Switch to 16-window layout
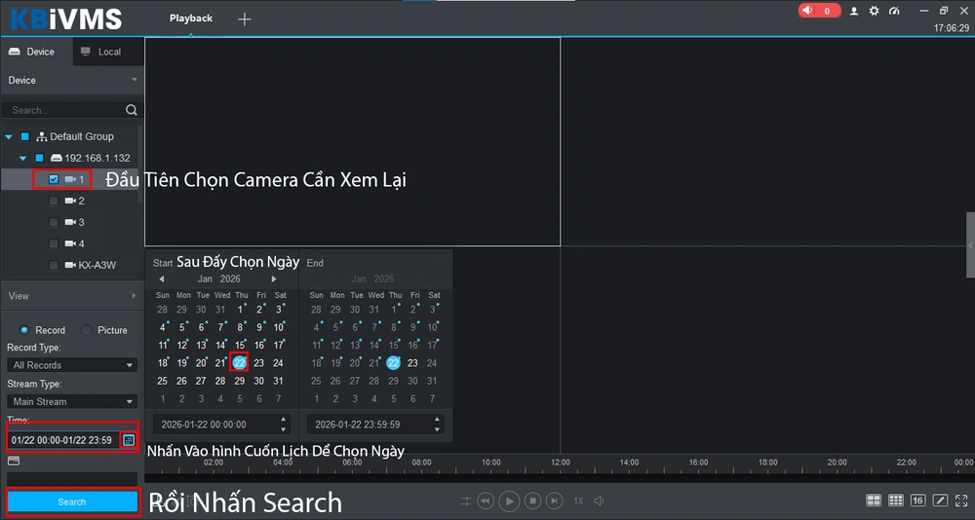Viewport: 975px width, 520px height. point(917,501)
